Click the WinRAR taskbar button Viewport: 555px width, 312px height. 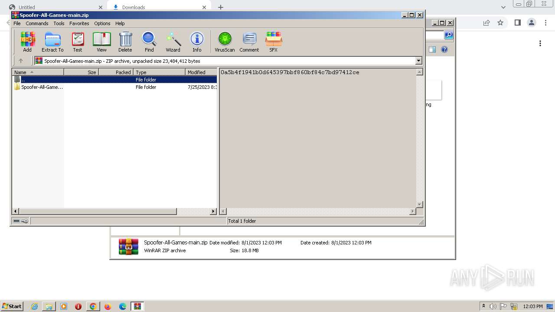click(x=137, y=306)
